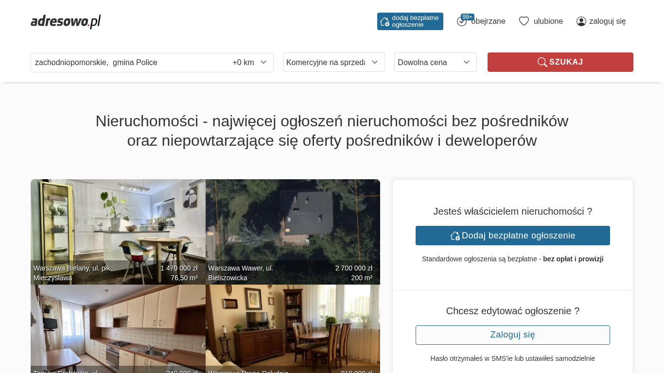The height and width of the screenshot is (373, 664).
Task: Click zaloguj się link in header
Action: pyautogui.click(x=607, y=21)
